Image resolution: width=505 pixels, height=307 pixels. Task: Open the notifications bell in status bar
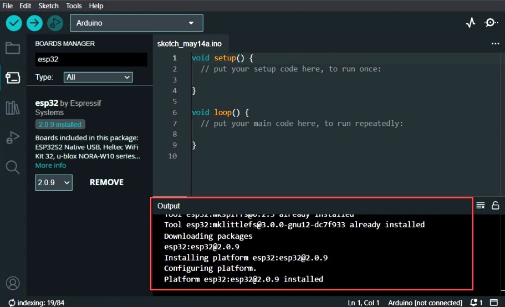click(476, 303)
